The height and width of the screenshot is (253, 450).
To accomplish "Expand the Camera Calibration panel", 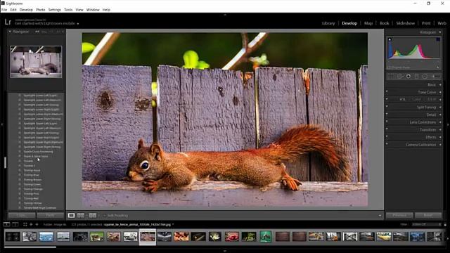I will point(440,145).
